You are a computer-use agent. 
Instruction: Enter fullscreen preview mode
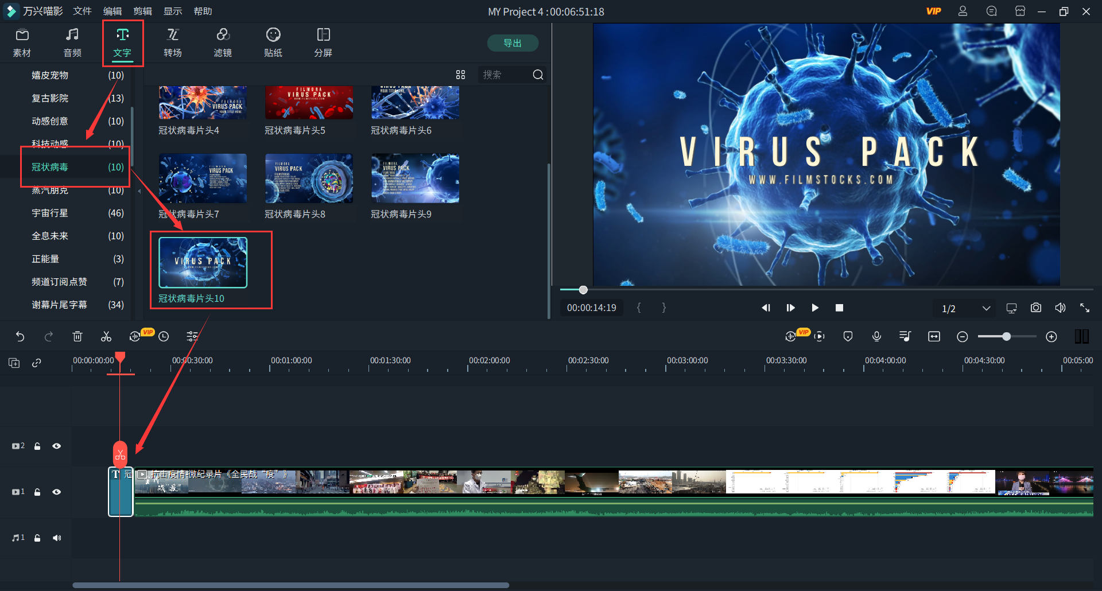coord(1085,308)
